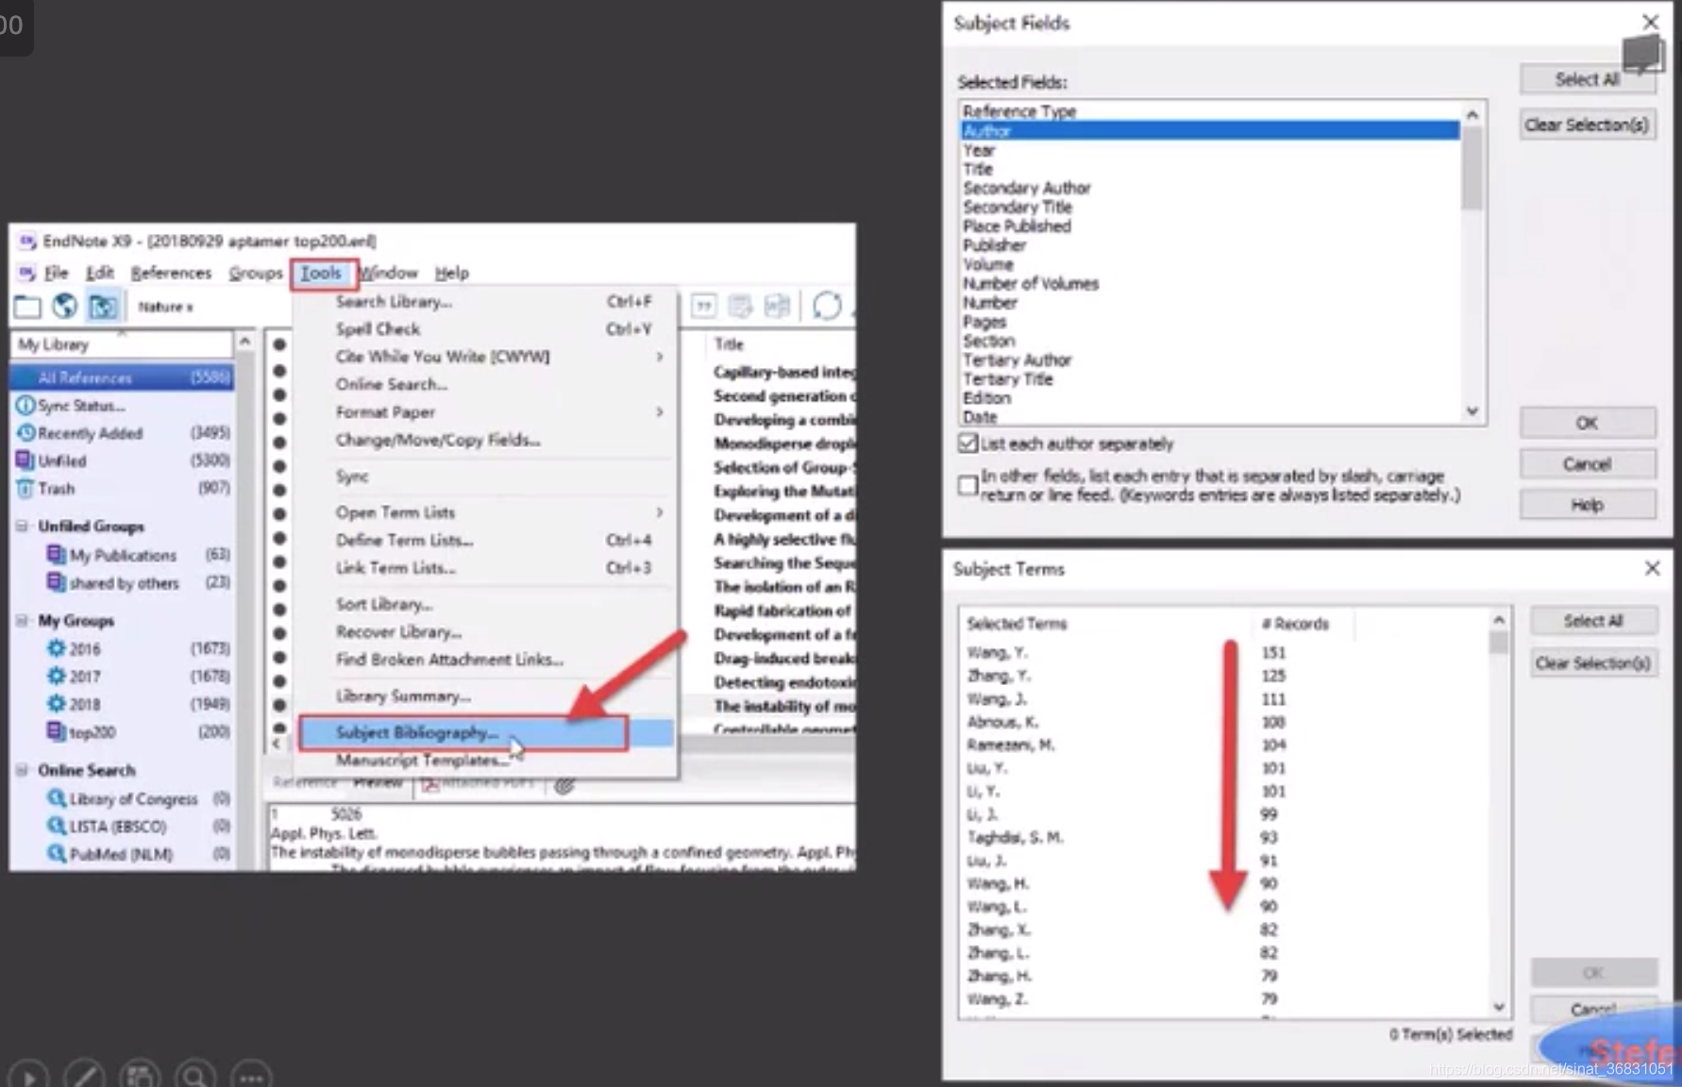Click down arrow of Subject Terms scrollbar
This screenshot has width=1682, height=1087.
(x=1499, y=1007)
